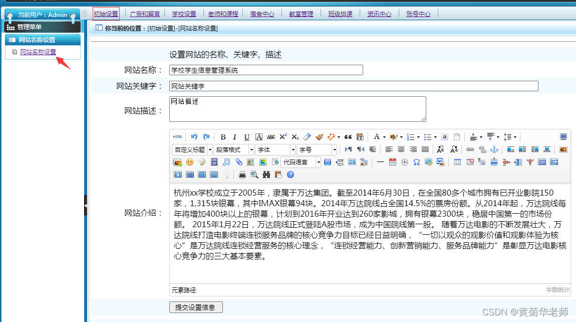Print the editor content
This screenshot has height=322, width=576.
pos(242,175)
